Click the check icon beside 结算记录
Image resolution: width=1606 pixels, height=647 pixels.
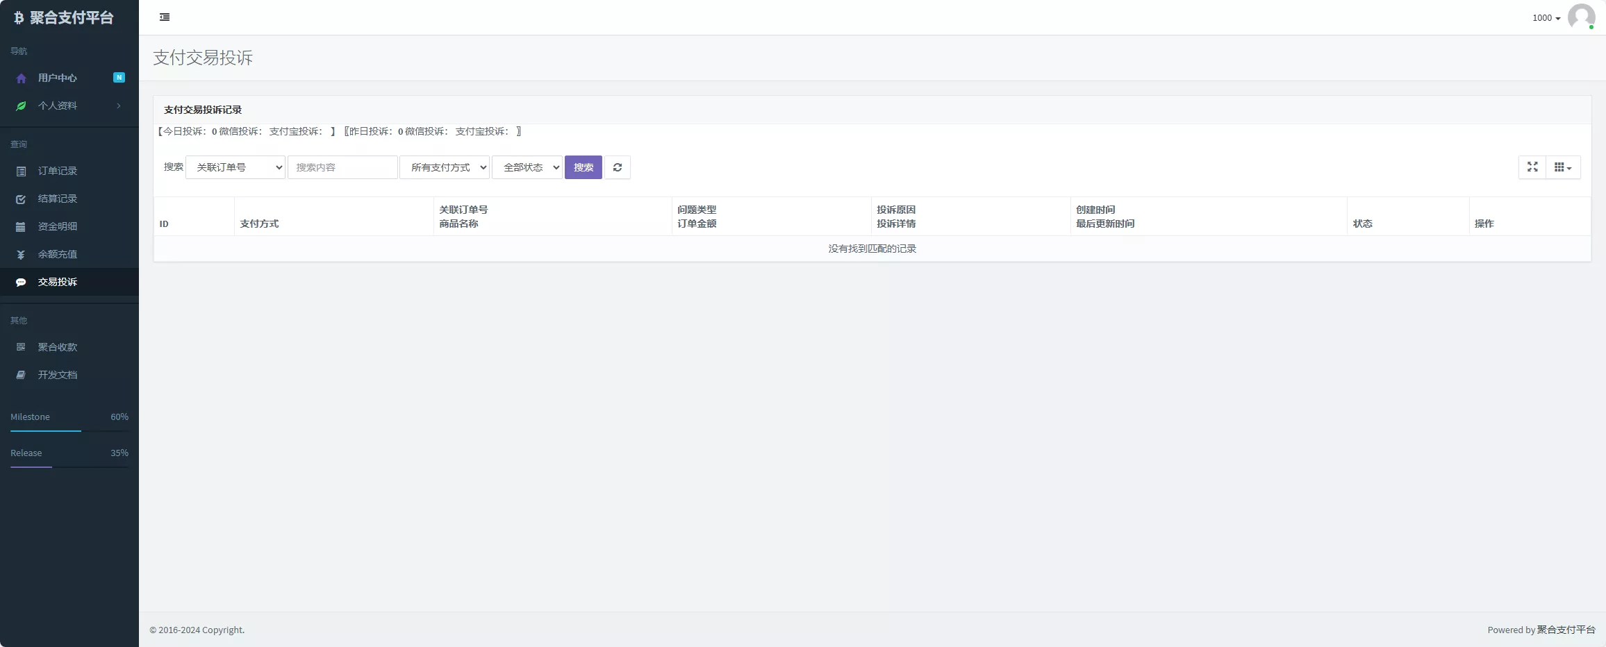21,199
